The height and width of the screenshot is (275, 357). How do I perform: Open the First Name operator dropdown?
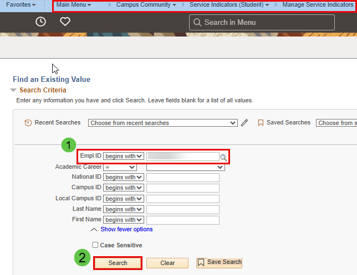pyautogui.click(x=124, y=220)
